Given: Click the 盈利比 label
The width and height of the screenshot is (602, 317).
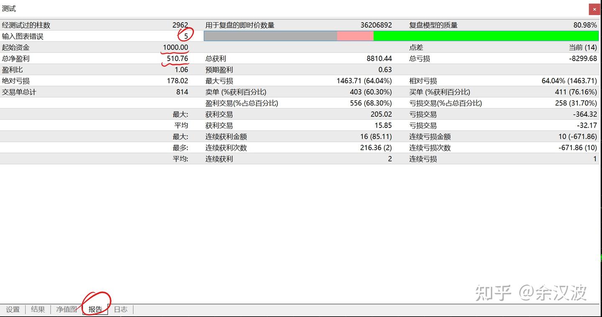Looking at the screenshot, I should click(x=12, y=70).
